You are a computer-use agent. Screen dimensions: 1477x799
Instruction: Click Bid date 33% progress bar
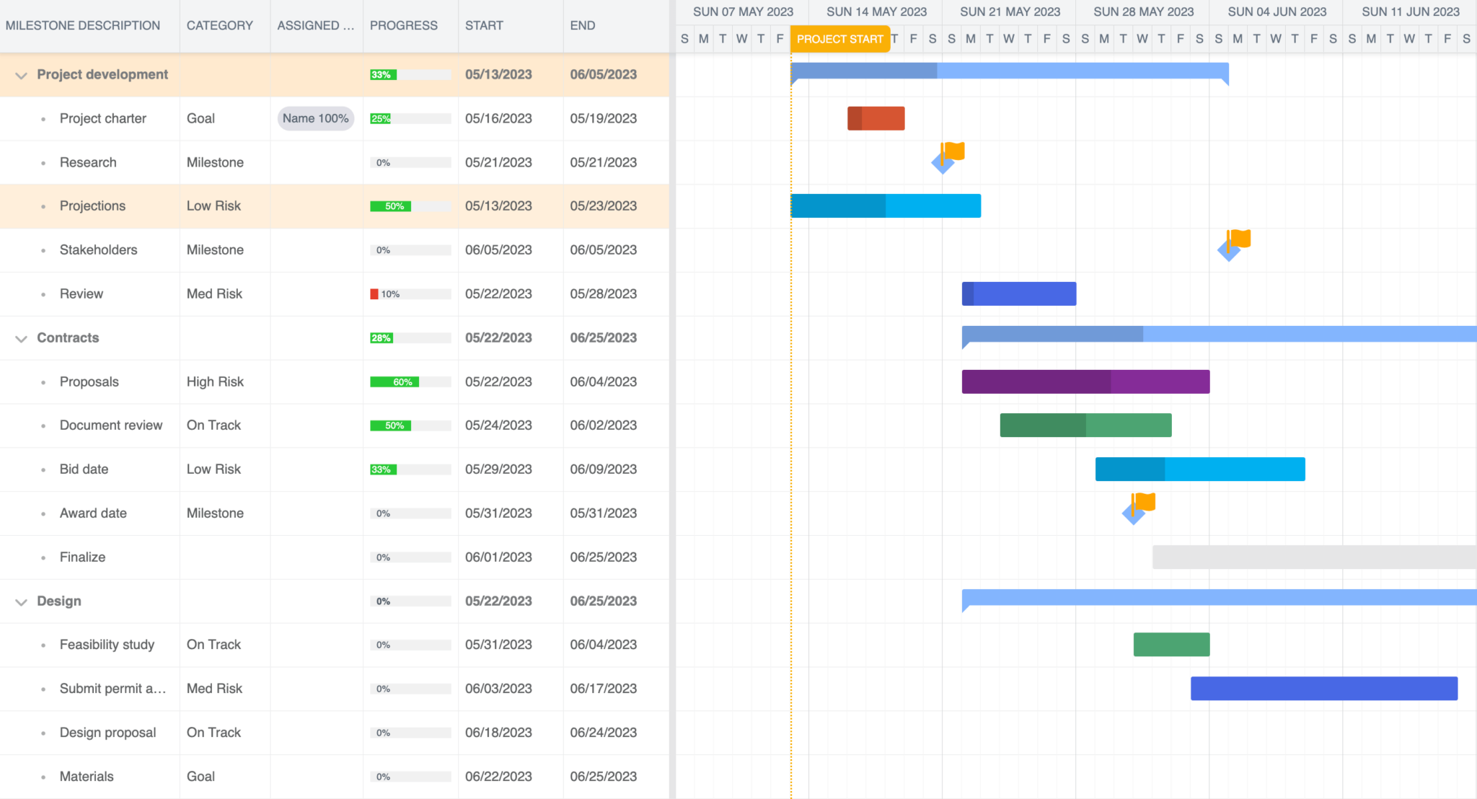(x=410, y=469)
